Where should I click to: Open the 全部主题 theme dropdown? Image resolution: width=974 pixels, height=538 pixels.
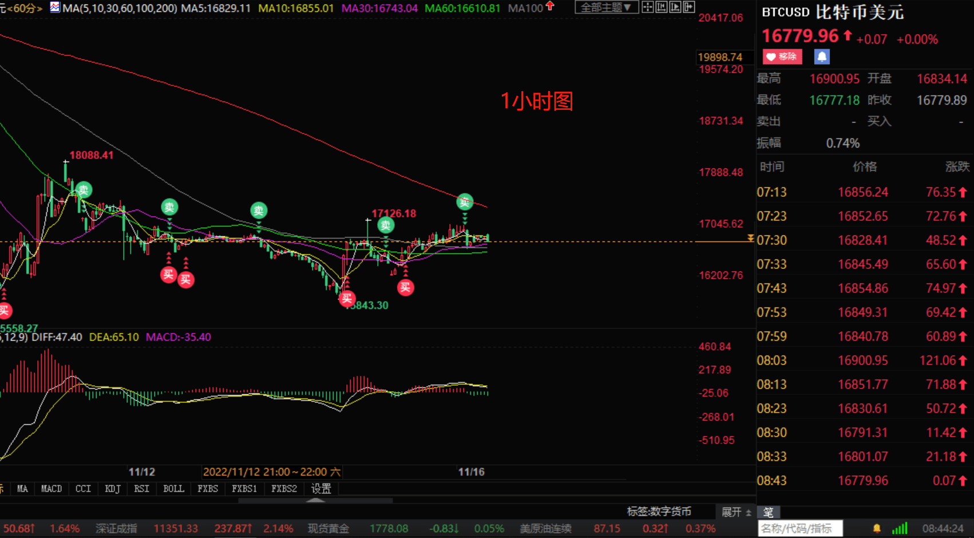(606, 7)
